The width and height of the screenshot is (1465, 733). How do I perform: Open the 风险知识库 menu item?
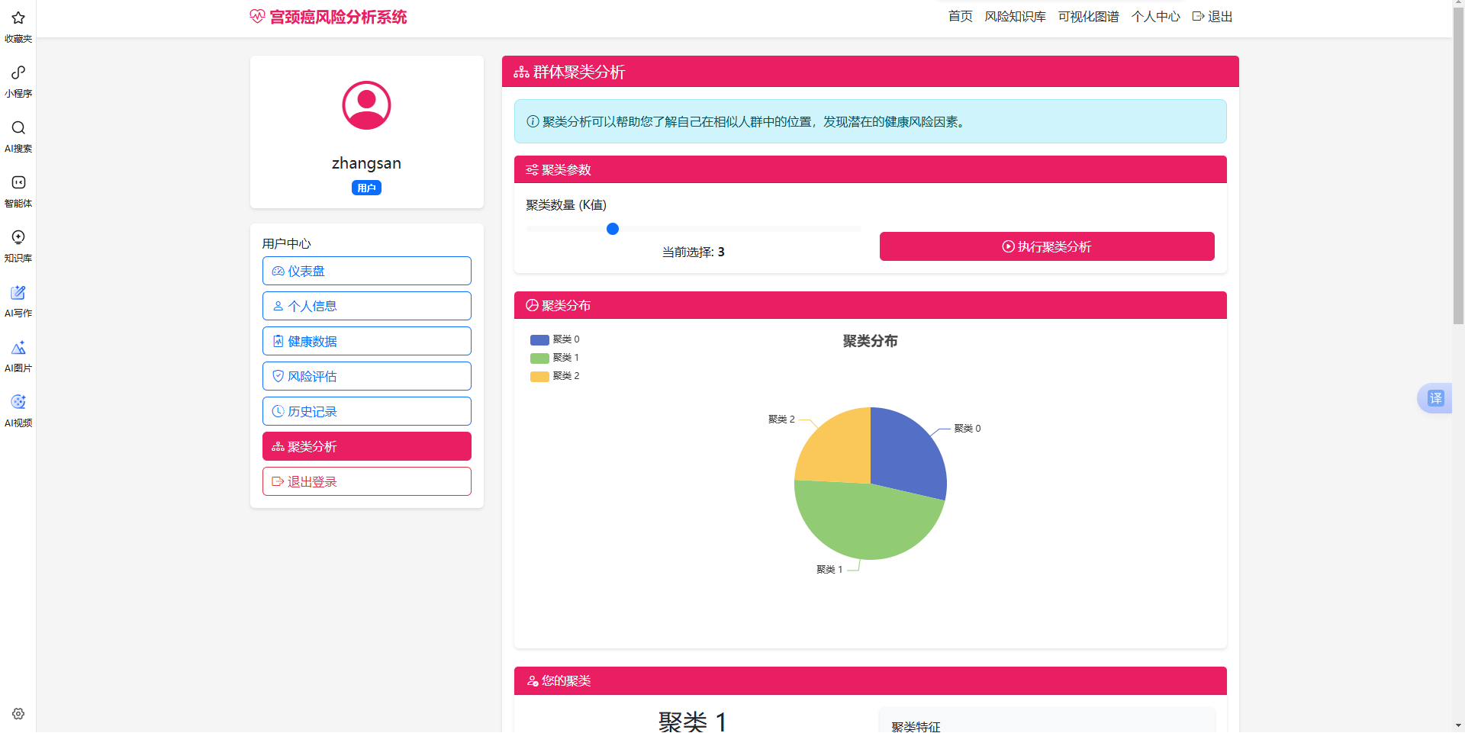click(1015, 16)
